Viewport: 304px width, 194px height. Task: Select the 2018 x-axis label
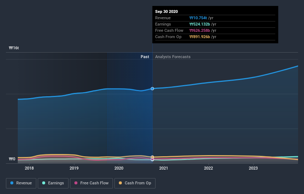click(x=29, y=168)
